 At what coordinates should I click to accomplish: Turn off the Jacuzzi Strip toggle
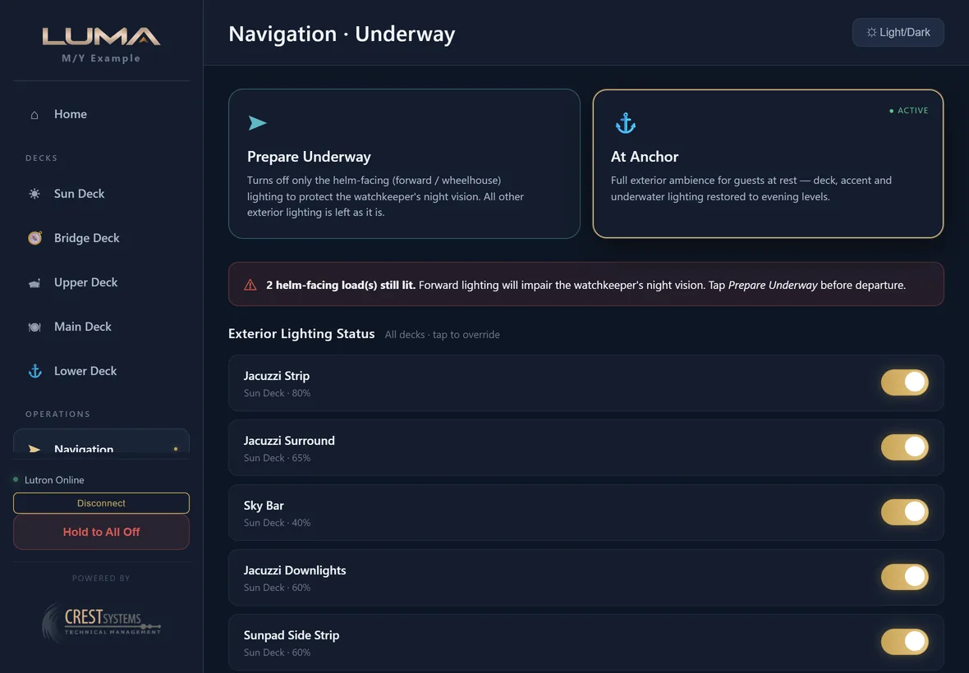pos(904,382)
